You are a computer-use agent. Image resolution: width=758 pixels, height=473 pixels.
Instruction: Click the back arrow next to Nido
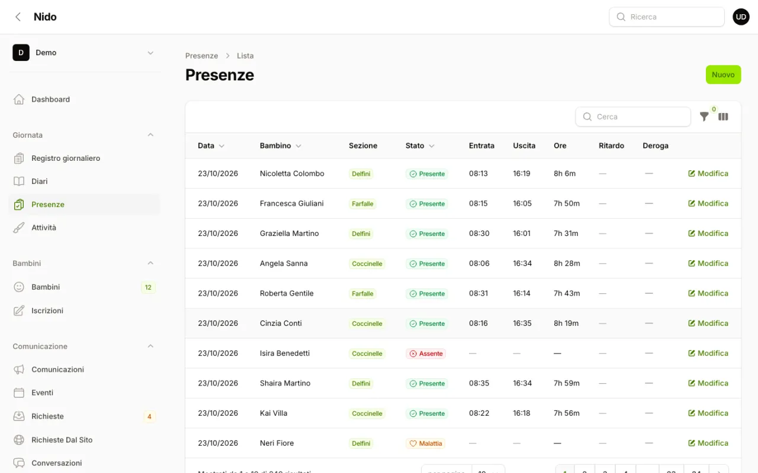(18, 17)
